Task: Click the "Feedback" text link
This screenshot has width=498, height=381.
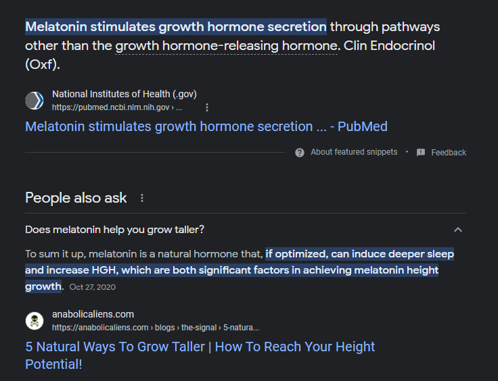Action: coord(449,153)
